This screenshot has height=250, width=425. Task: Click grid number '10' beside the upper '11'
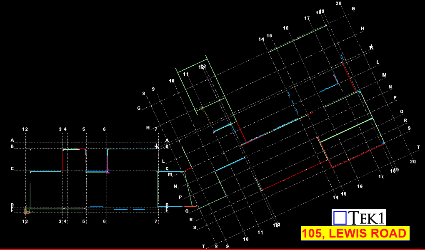pos(172,81)
